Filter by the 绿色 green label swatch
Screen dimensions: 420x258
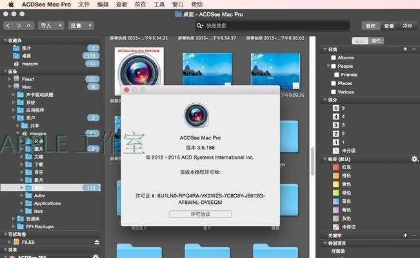pos(335,193)
